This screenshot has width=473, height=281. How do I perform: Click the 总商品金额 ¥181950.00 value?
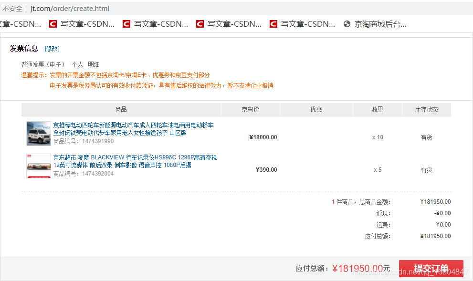tap(436, 202)
